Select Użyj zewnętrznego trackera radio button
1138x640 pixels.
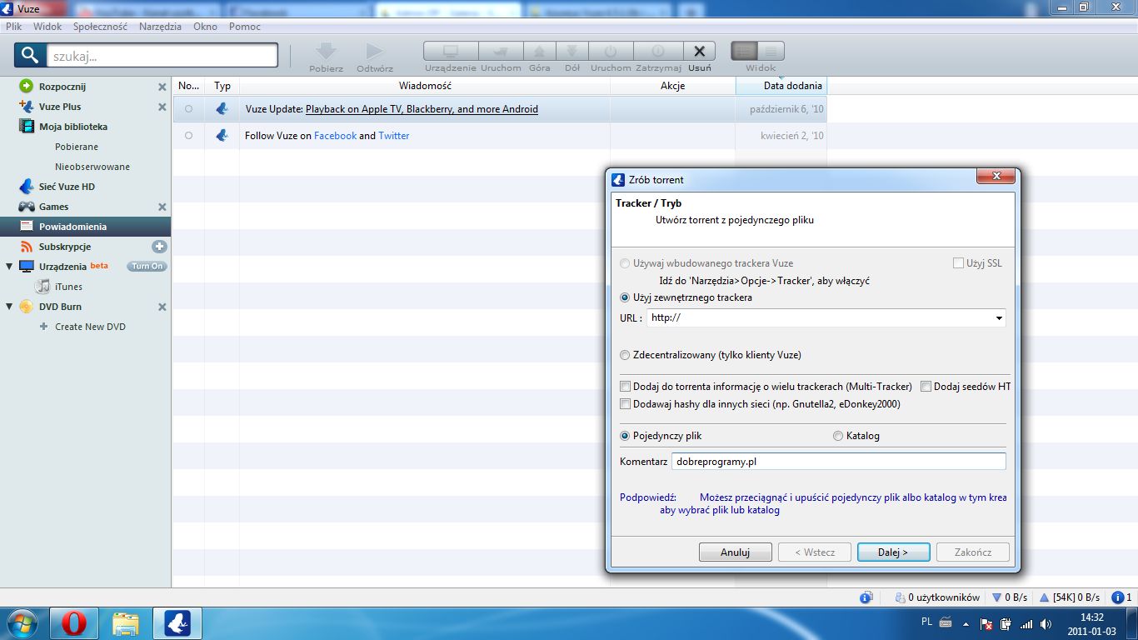[x=625, y=297]
